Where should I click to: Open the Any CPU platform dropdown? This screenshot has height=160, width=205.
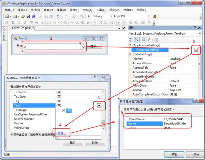click(149, 16)
